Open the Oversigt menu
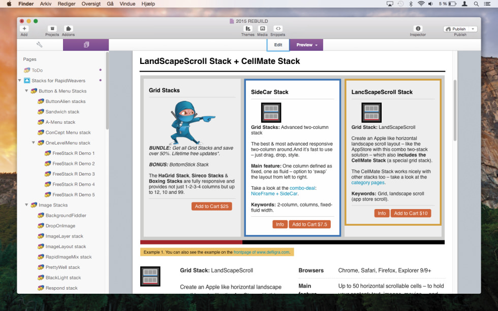This screenshot has width=498, height=311. (x=91, y=4)
